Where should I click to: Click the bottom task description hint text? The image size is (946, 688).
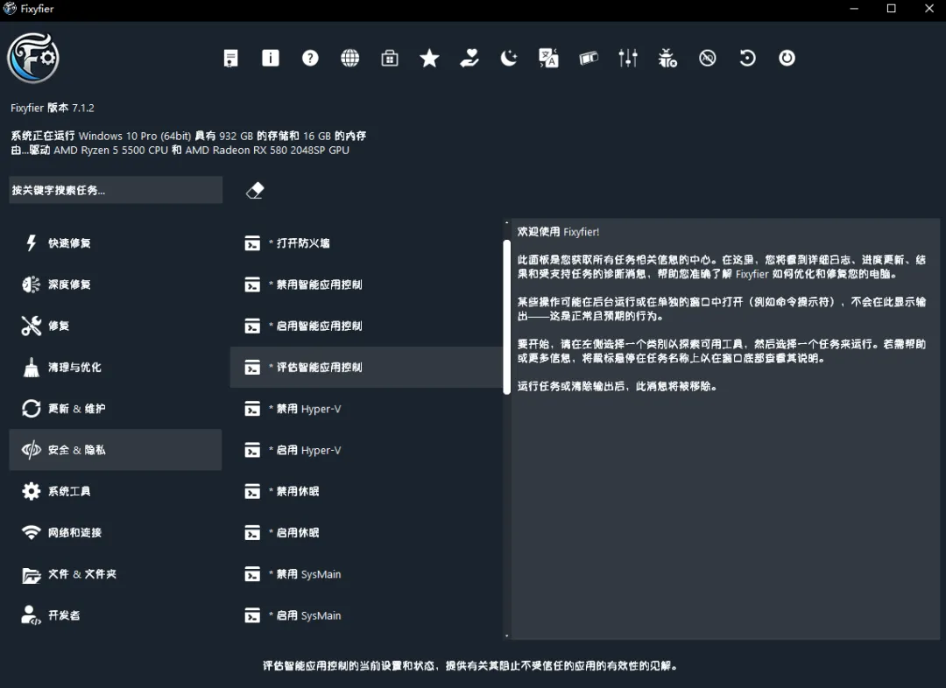pyautogui.click(x=470, y=666)
